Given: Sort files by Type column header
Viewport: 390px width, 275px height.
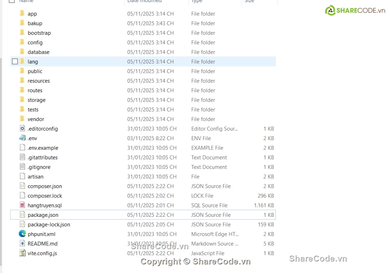Looking at the screenshot, I should [x=197, y=2].
